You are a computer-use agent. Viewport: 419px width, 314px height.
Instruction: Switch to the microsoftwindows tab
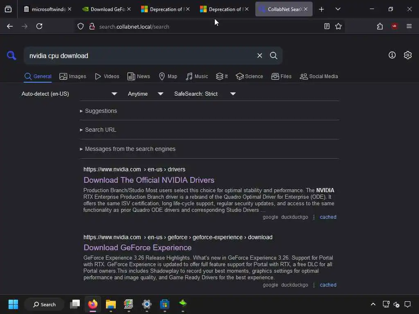point(47,9)
